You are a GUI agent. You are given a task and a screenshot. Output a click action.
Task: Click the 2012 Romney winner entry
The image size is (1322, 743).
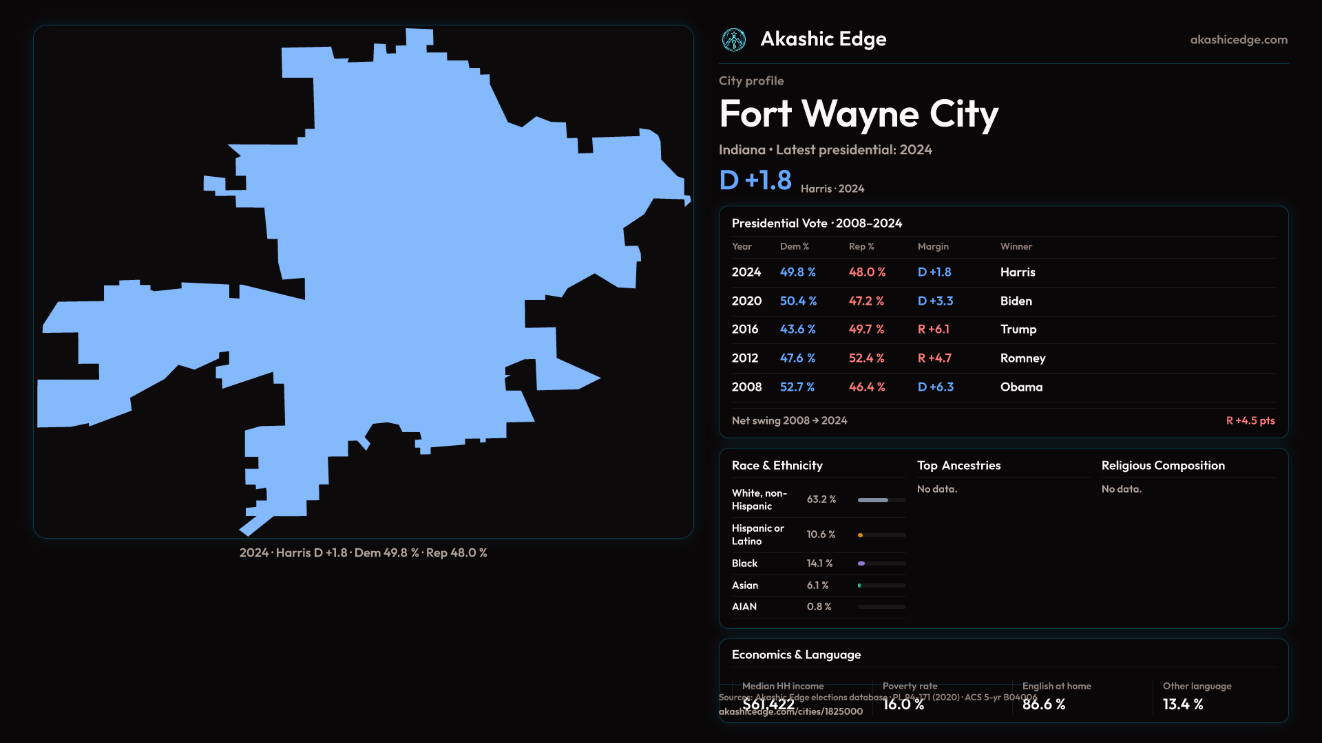coord(1022,358)
